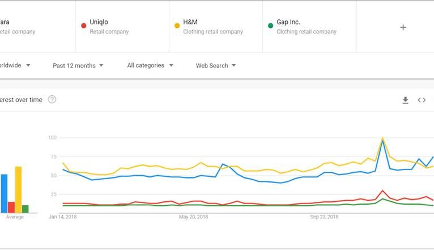Expand the Past 12 months dropdown
Screen dimensions: 434x250
coord(78,66)
